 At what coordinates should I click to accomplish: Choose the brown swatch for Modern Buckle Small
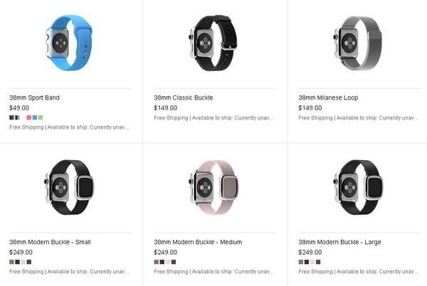tap(11, 262)
